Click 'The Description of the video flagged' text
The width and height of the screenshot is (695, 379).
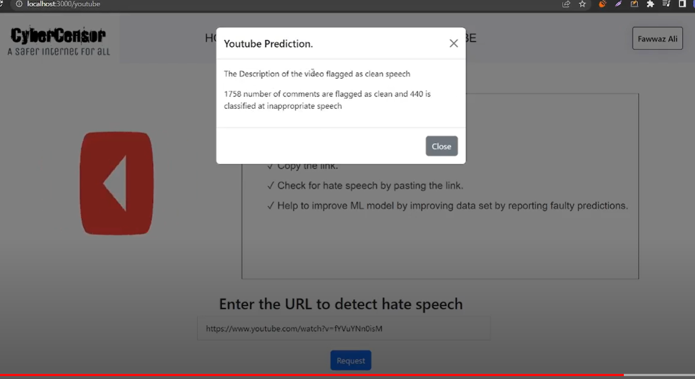click(317, 74)
